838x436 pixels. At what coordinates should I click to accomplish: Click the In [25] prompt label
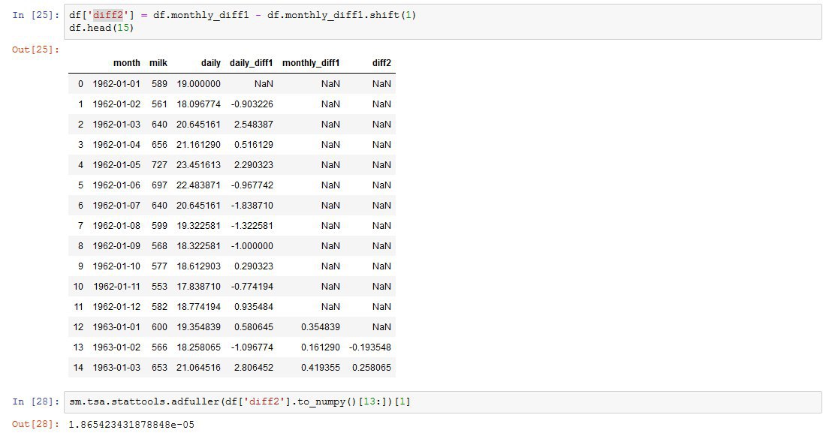click(x=35, y=15)
